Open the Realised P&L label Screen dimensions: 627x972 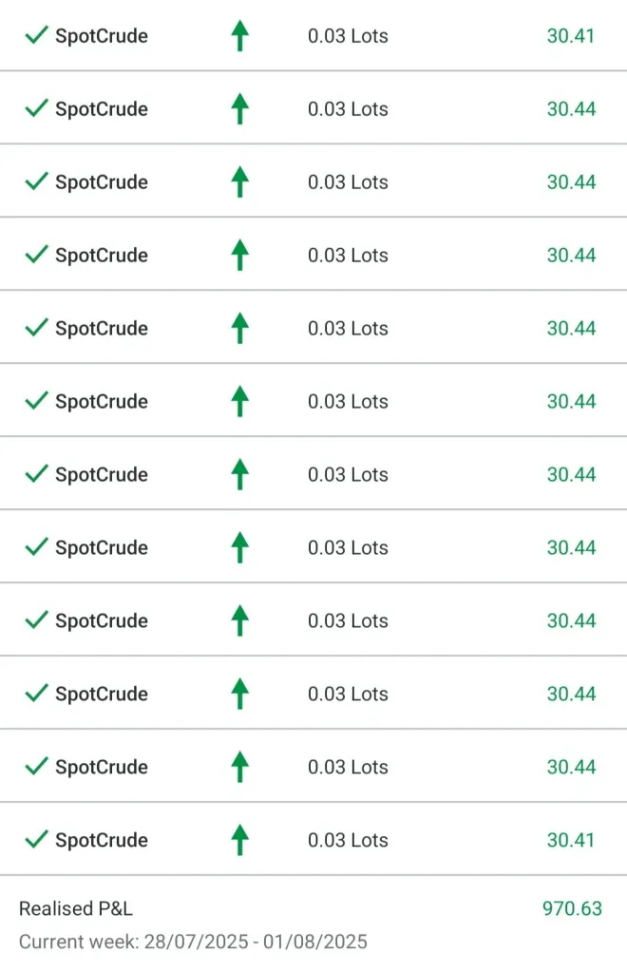pyautogui.click(x=76, y=908)
